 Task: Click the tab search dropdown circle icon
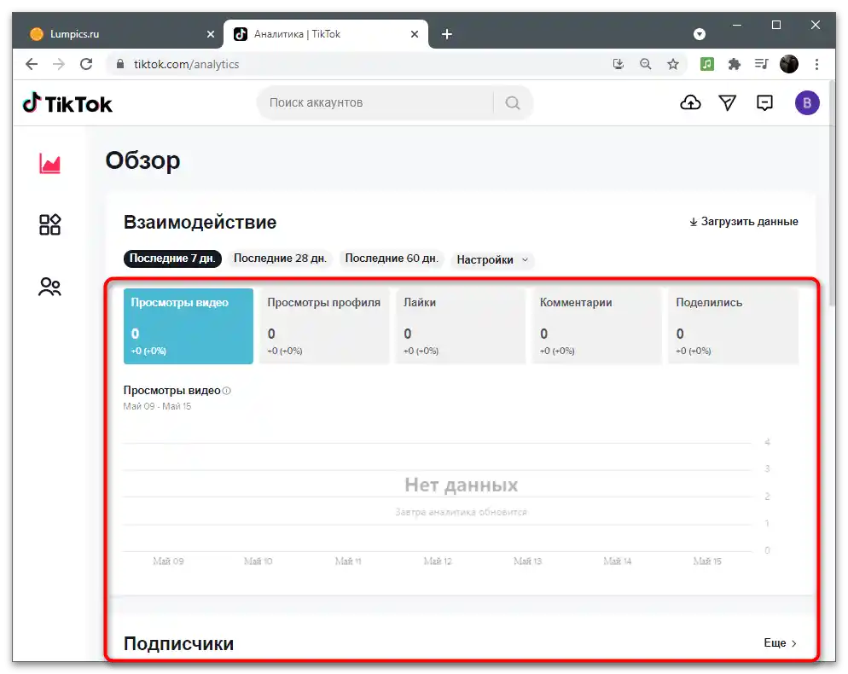pos(700,34)
